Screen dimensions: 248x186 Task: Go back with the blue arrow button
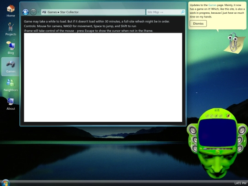point(25,12)
